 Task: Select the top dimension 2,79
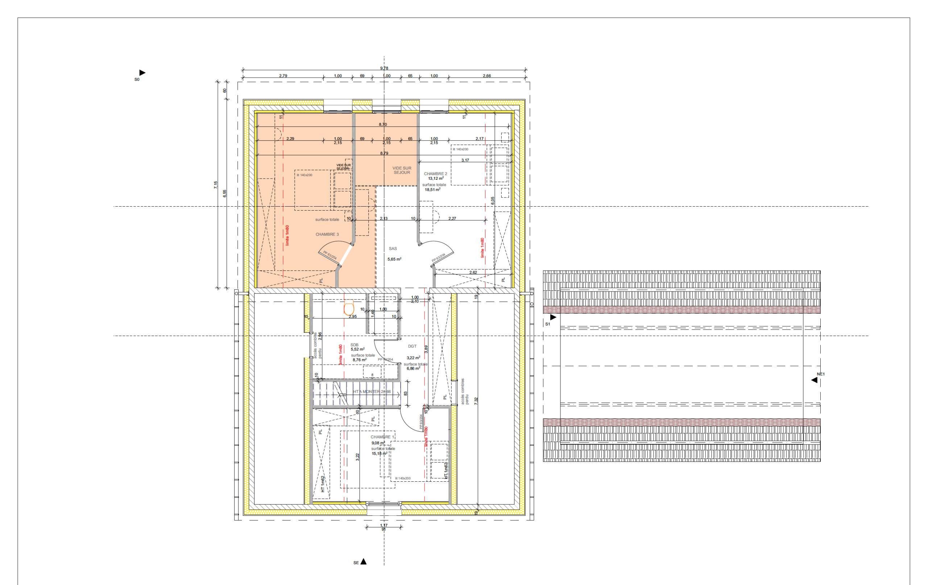(283, 75)
